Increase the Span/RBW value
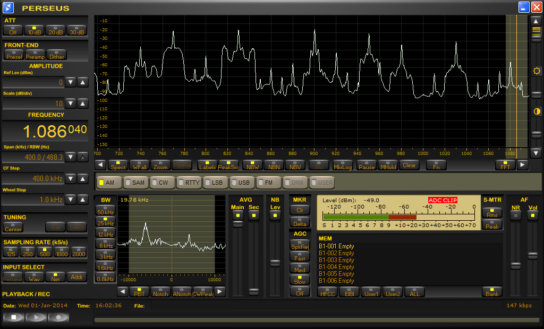Screen dimensions: 544x329 82,157
